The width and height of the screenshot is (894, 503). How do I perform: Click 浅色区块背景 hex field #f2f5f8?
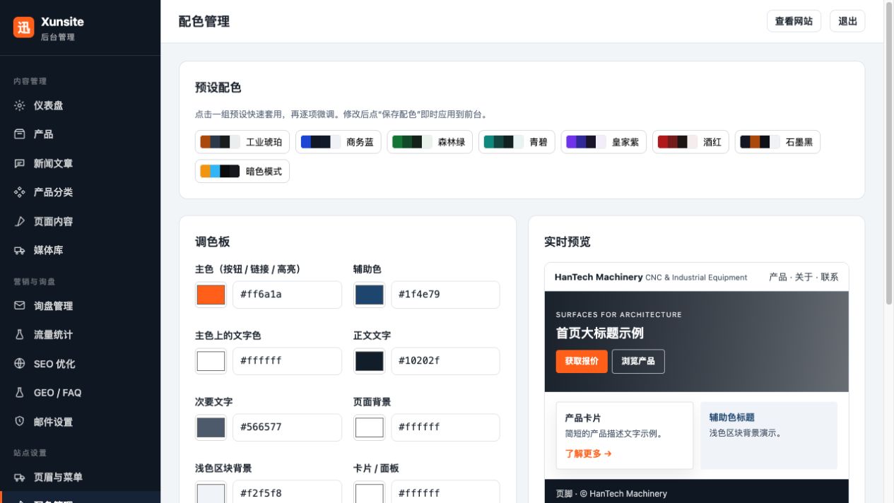point(287,492)
